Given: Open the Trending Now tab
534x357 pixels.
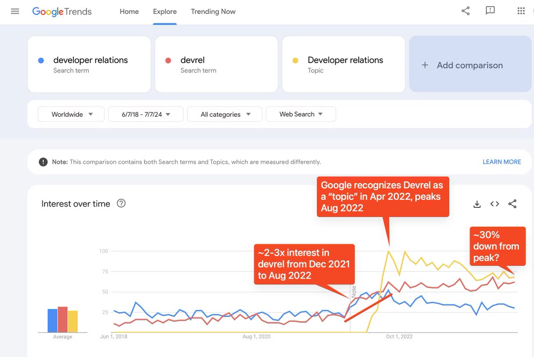Looking at the screenshot, I should click(213, 12).
